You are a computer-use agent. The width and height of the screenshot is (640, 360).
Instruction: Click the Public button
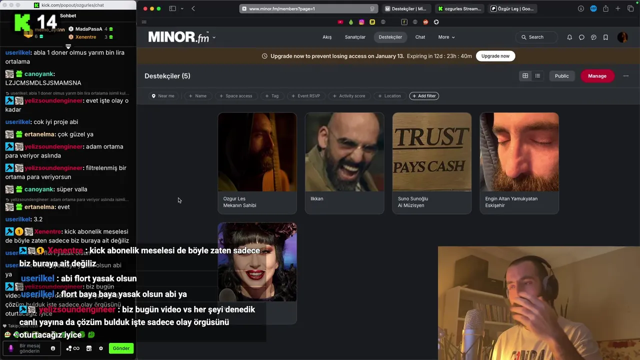[x=561, y=76]
